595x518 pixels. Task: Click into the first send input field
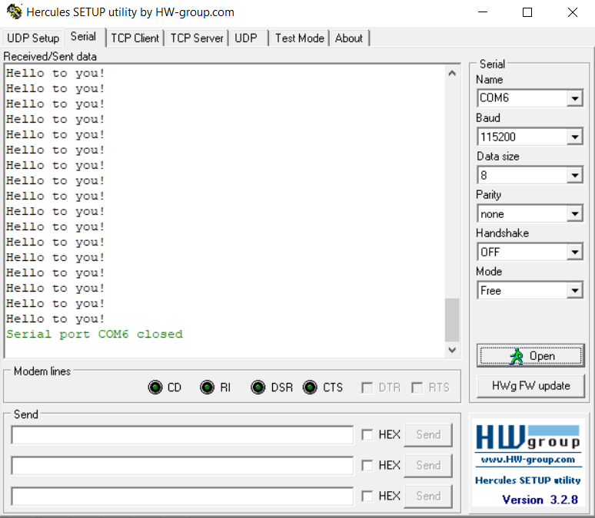point(182,434)
